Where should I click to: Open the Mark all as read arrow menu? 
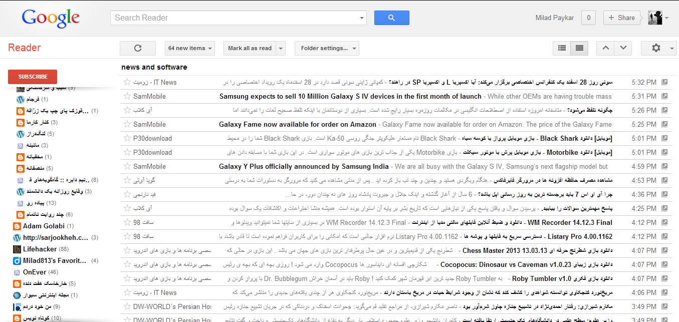tap(281, 48)
